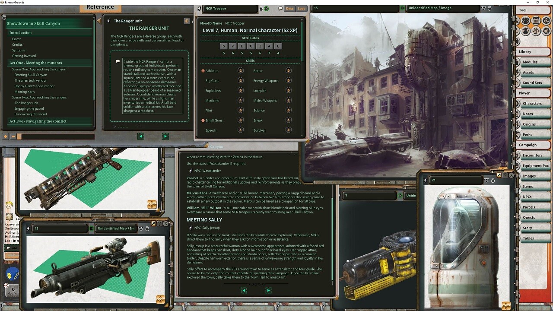This screenshot has width=553, height=311.
Task: Click the NCR Trooper name field
Action: click(x=225, y=9)
